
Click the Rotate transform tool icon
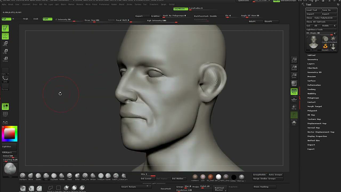5,59
